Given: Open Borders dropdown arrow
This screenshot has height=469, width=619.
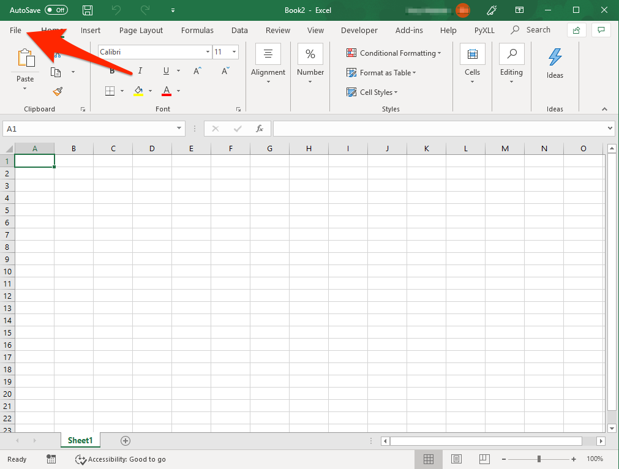Looking at the screenshot, I should point(122,91).
